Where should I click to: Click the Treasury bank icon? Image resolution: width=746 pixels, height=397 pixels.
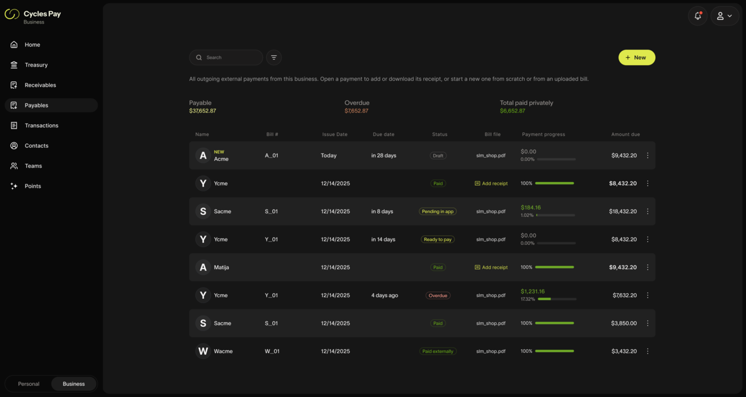coord(14,65)
